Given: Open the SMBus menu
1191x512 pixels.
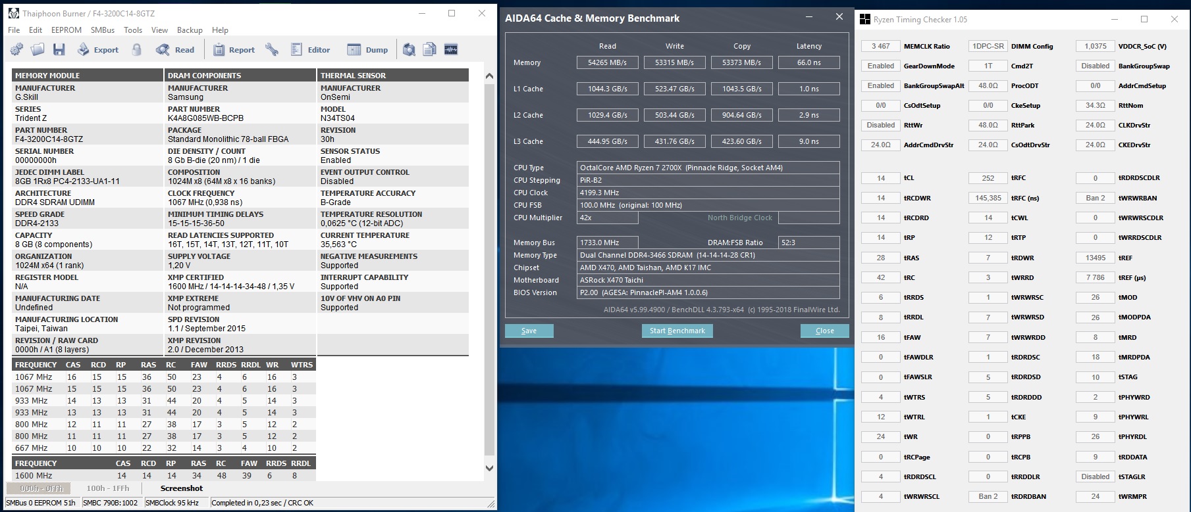Looking at the screenshot, I should (103, 30).
